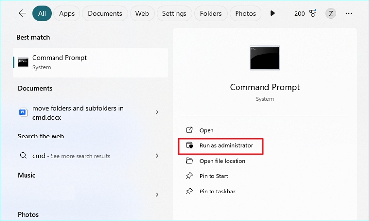Click the Word document icon
The height and width of the screenshot is (221, 369).
pyautogui.click(x=23, y=112)
